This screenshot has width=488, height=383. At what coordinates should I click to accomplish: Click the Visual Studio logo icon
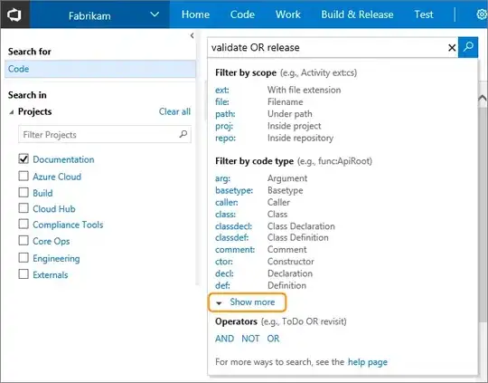(14, 14)
